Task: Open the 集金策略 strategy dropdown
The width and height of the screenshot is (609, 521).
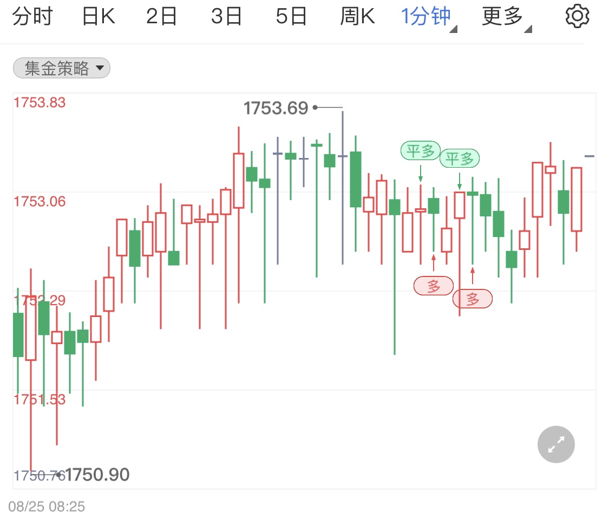Action: click(x=61, y=68)
